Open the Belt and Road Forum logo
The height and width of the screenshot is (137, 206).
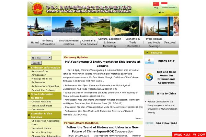click(x=149, y=77)
